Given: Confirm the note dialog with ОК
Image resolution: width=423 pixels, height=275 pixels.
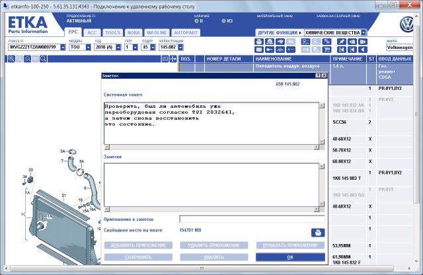Looking at the screenshot, I should pyautogui.click(x=290, y=257).
